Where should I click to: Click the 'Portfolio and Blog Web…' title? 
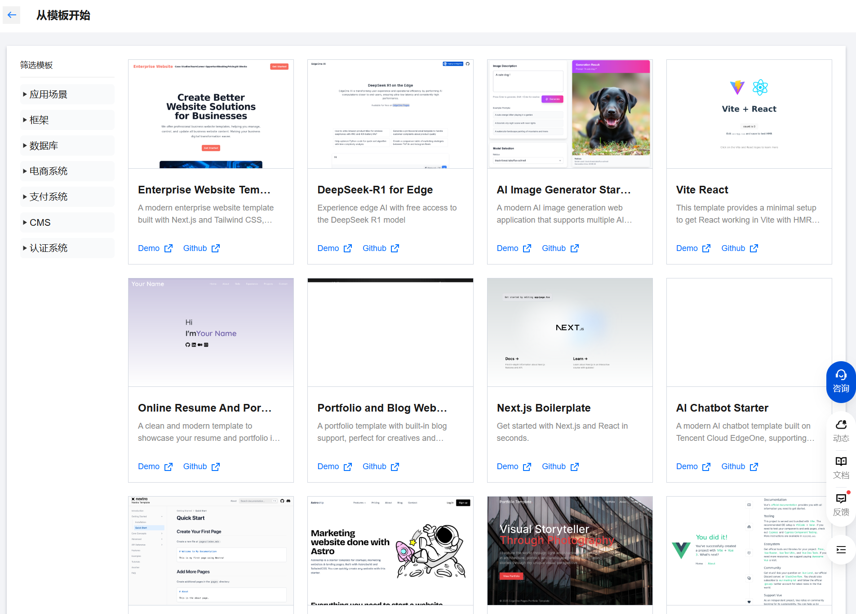(382, 408)
